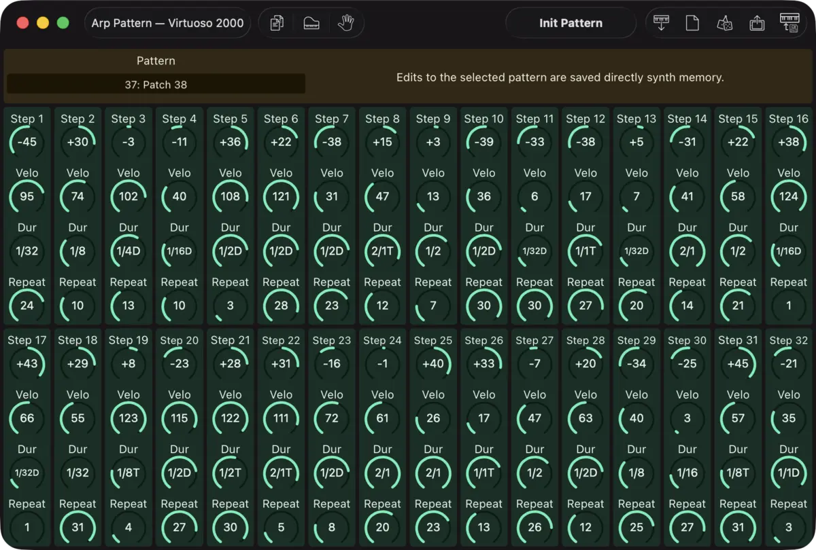Click Step 3 Velo knob showing 102
The height and width of the screenshot is (550, 816).
point(129,196)
